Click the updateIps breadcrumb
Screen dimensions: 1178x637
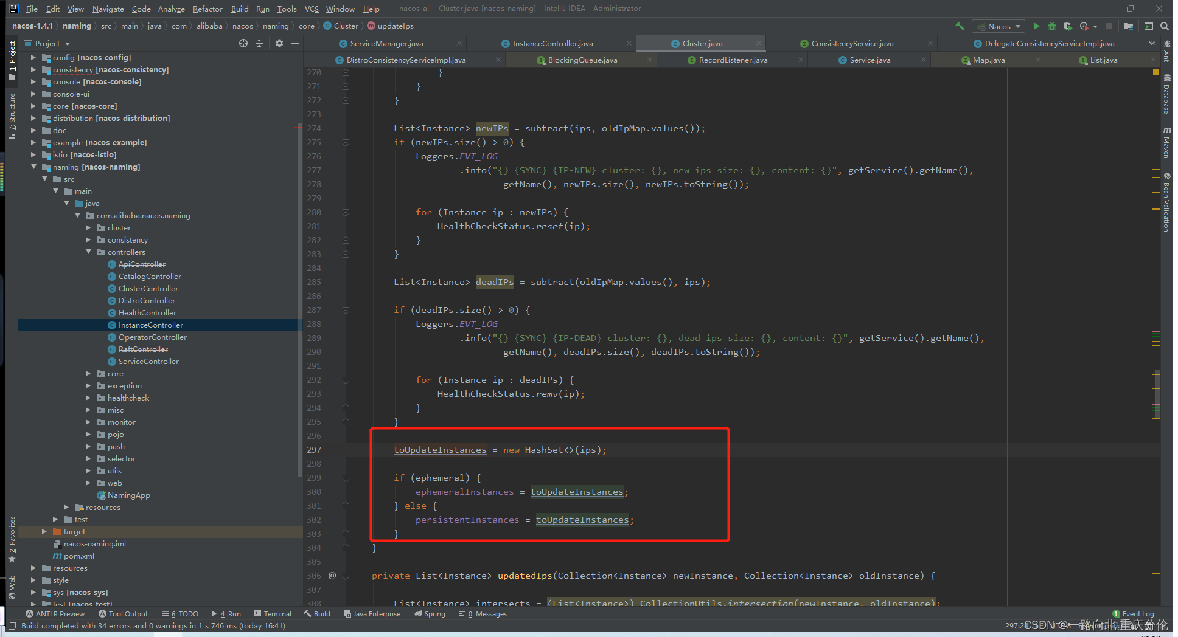[x=391, y=26]
